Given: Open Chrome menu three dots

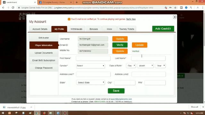Looking at the screenshot, I should tap(203, 8).
